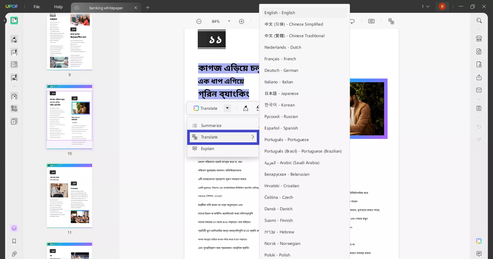
Task: Select English - English language
Action: tap(304, 13)
